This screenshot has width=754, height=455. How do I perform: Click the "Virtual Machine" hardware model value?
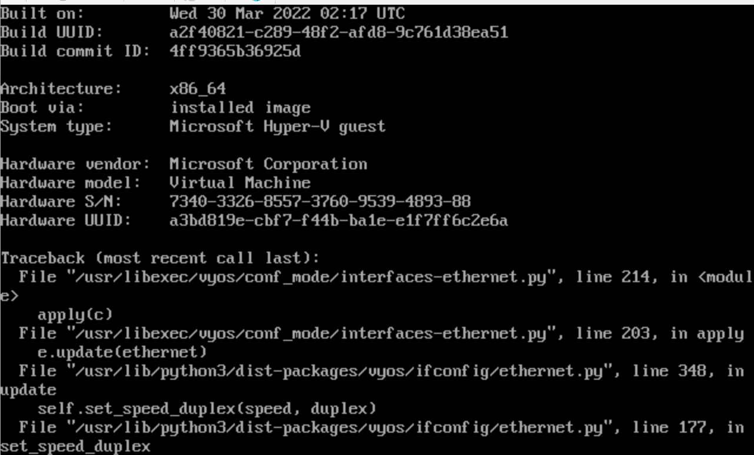(240, 183)
